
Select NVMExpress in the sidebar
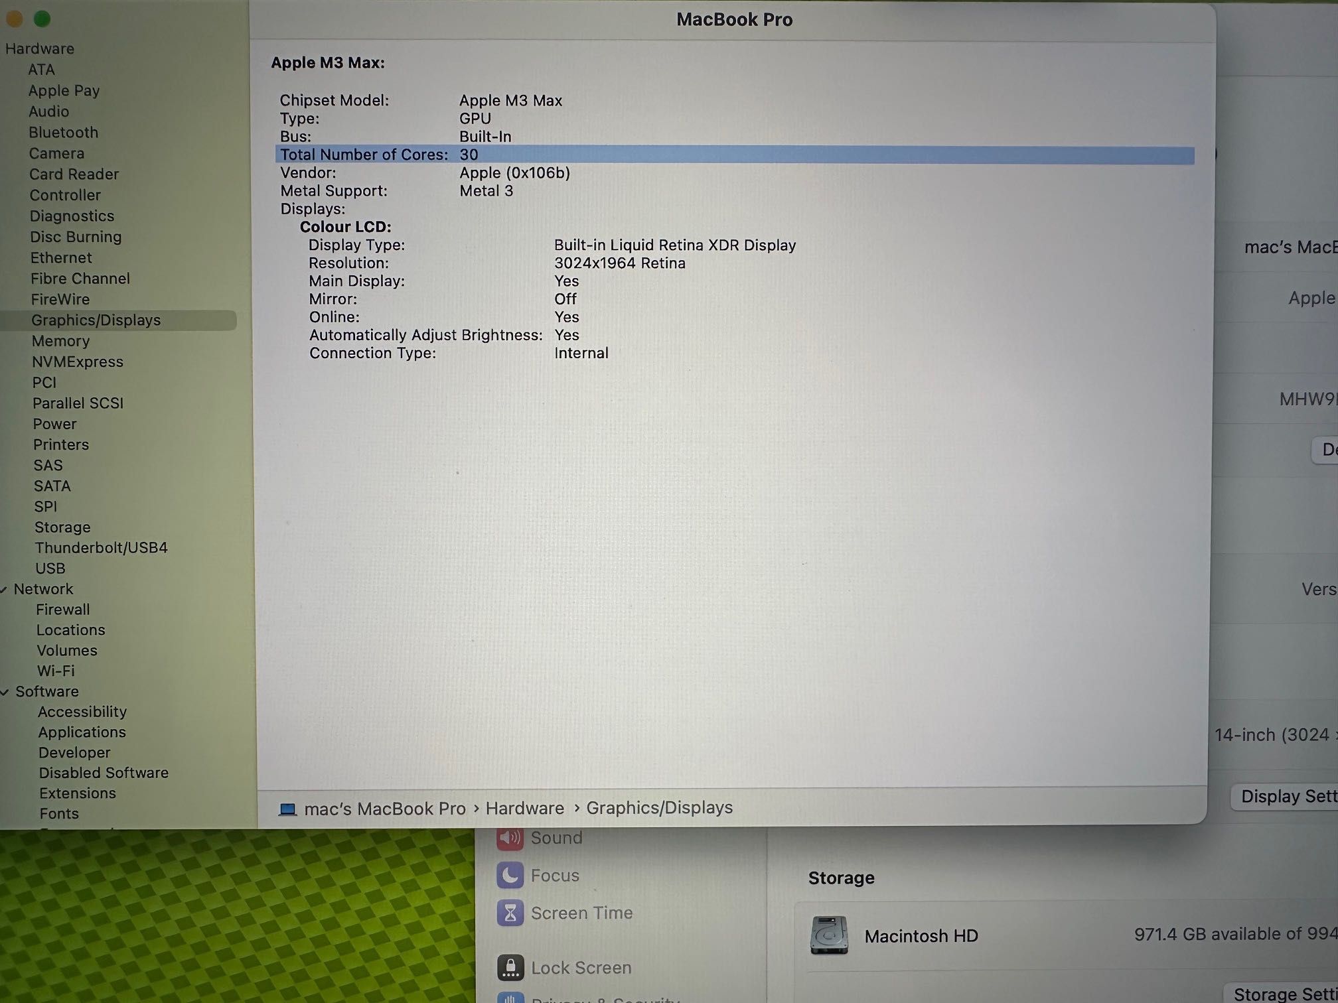[x=78, y=362]
